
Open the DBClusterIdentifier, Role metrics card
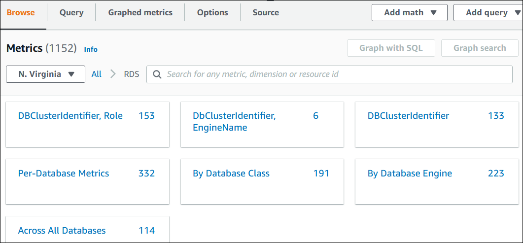tap(70, 116)
